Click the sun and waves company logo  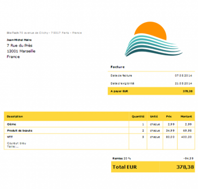tap(153, 39)
